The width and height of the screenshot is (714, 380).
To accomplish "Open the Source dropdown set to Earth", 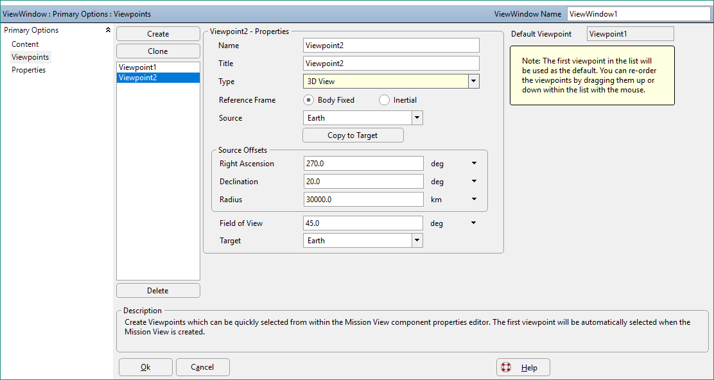I will [417, 117].
